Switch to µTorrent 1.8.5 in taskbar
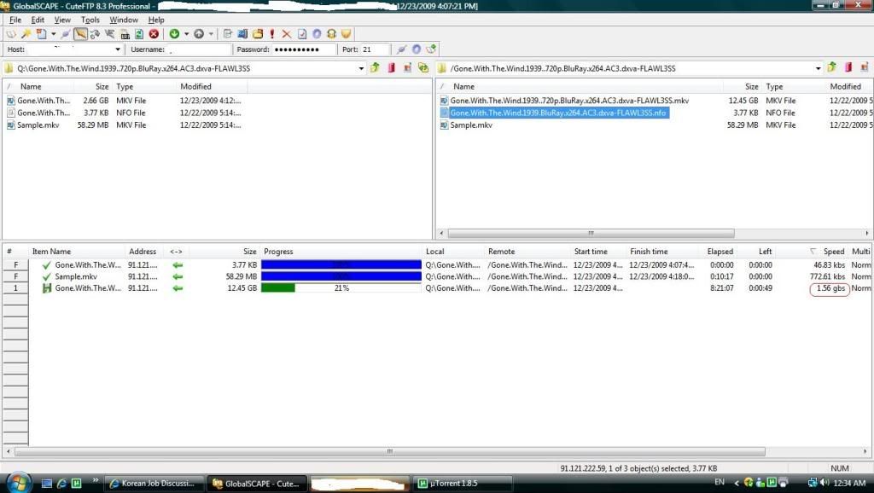874x493 pixels. (450, 484)
